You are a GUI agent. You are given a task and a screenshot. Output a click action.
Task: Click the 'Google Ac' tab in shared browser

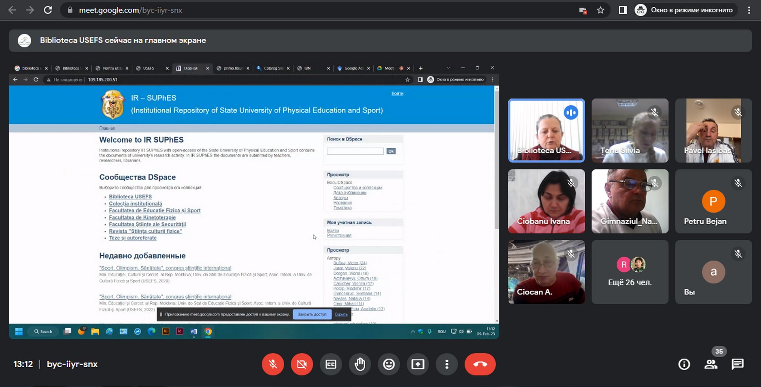(354, 68)
